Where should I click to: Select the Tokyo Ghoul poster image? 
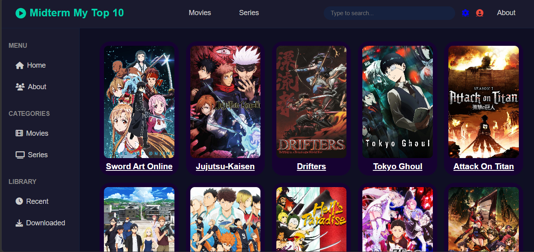(397, 102)
